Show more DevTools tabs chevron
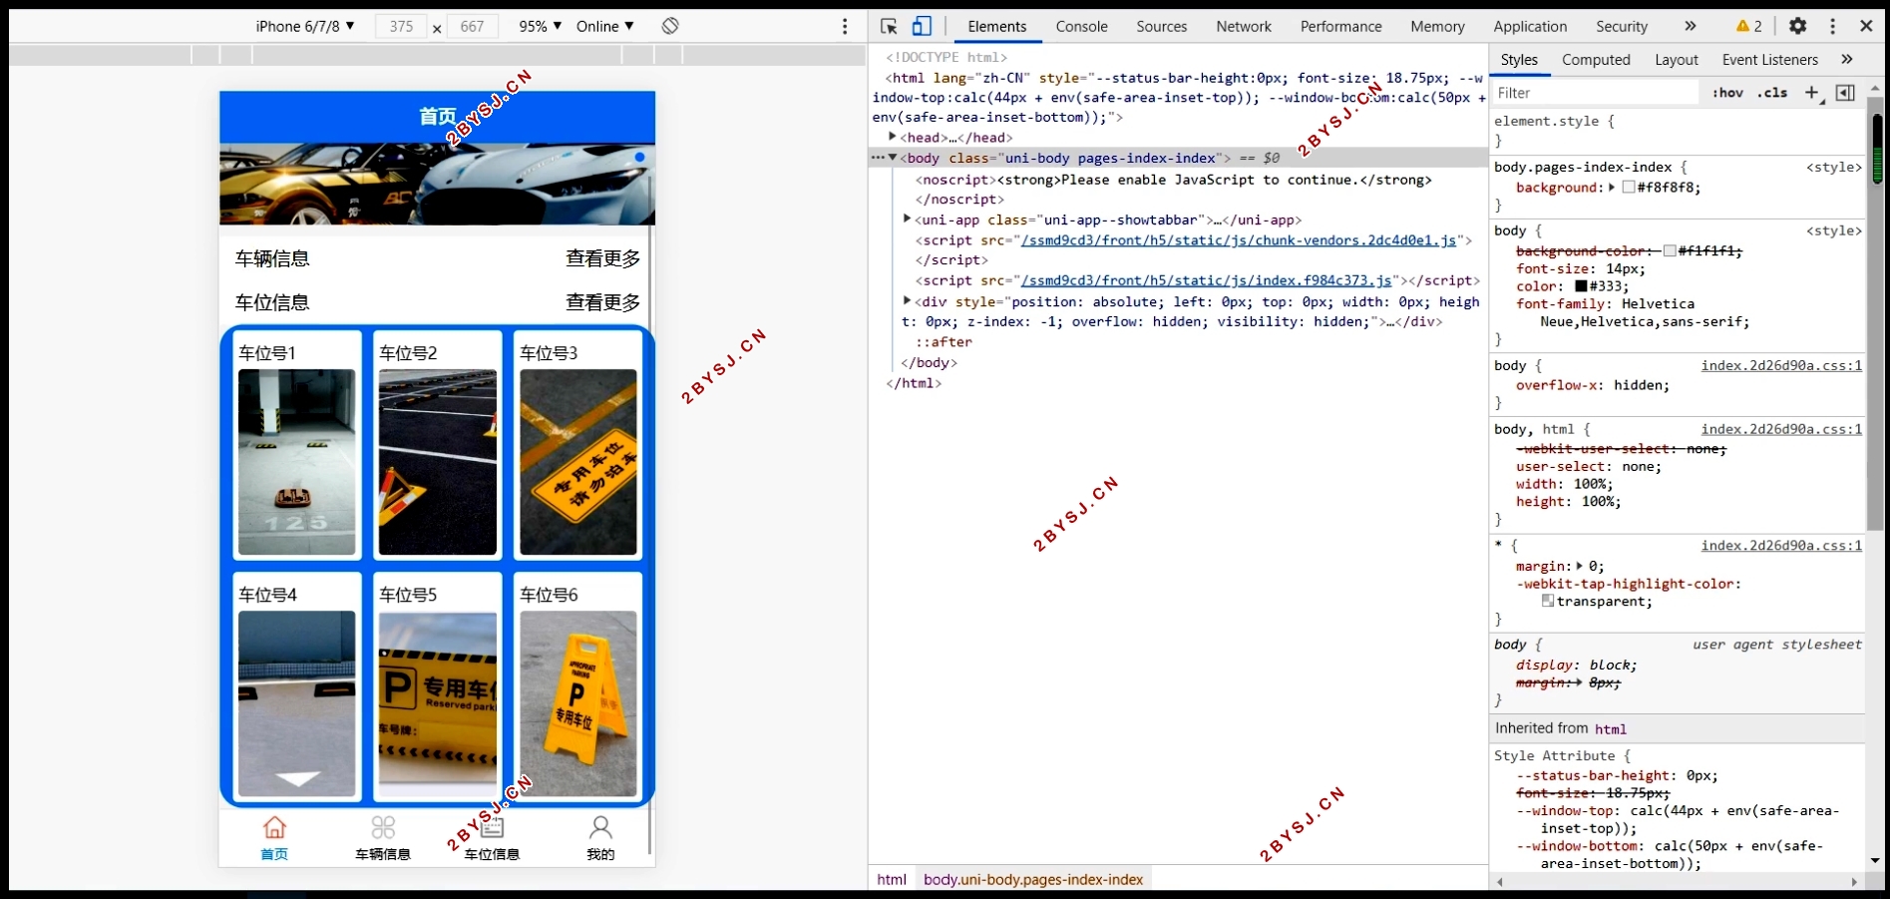 click(1690, 26)
